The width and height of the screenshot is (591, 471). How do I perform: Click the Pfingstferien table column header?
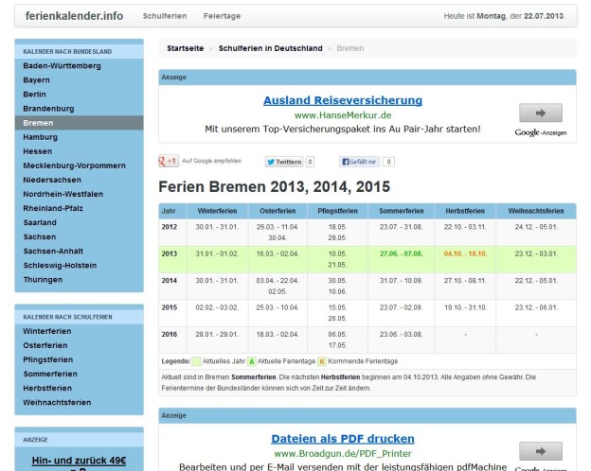click(338, 211)
